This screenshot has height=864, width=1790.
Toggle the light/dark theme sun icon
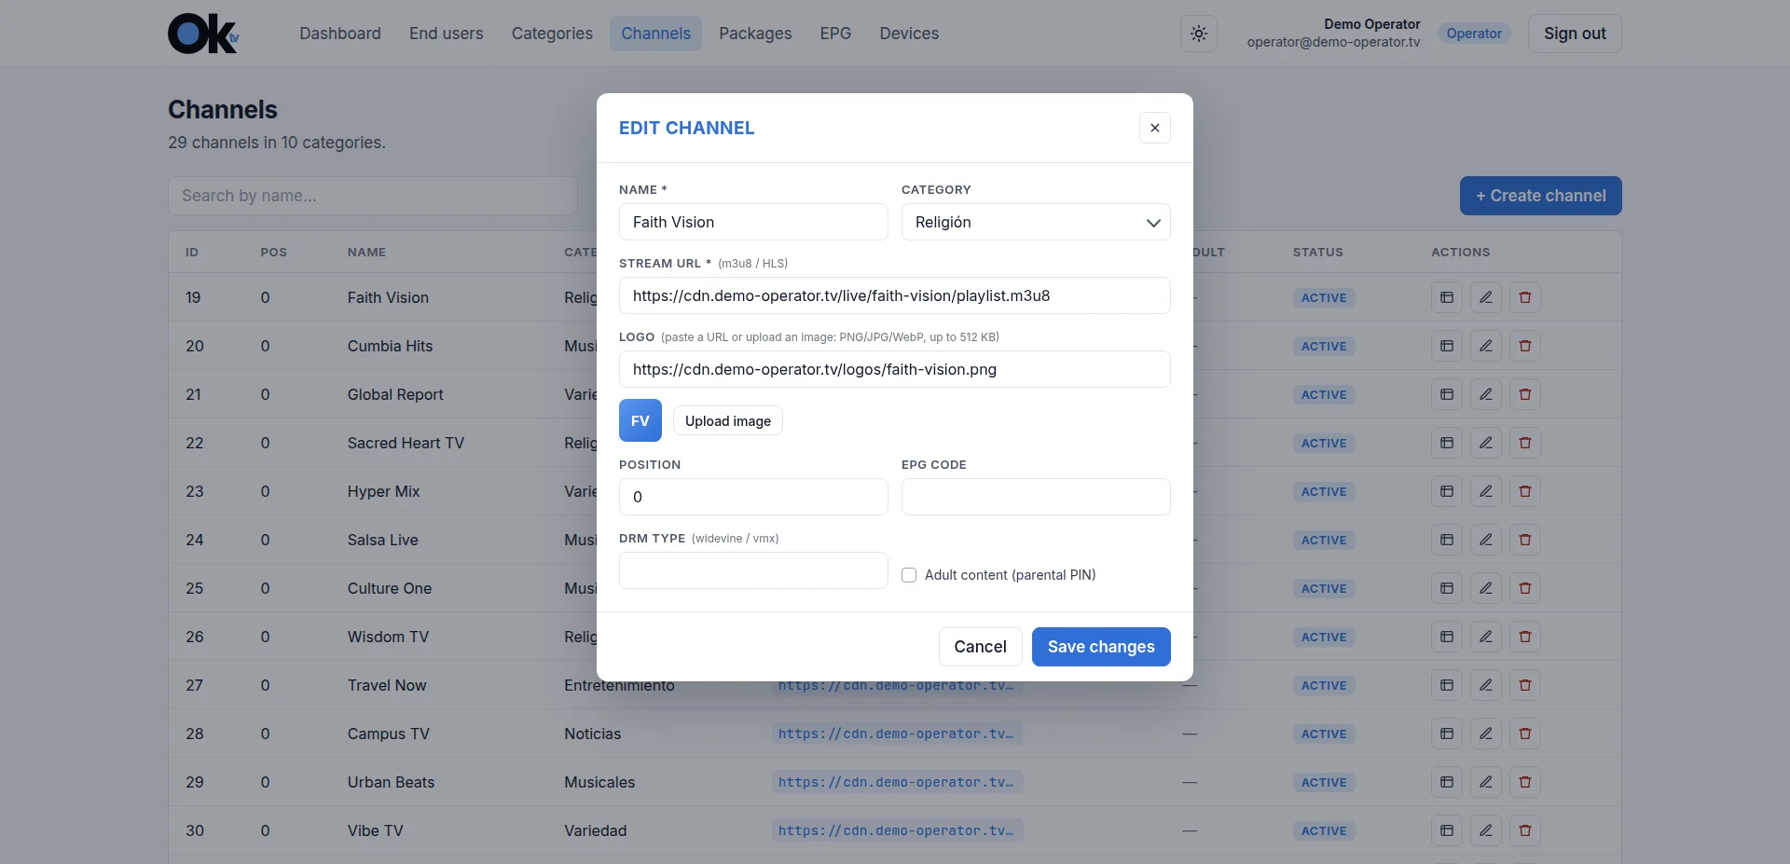(1199, 34)
